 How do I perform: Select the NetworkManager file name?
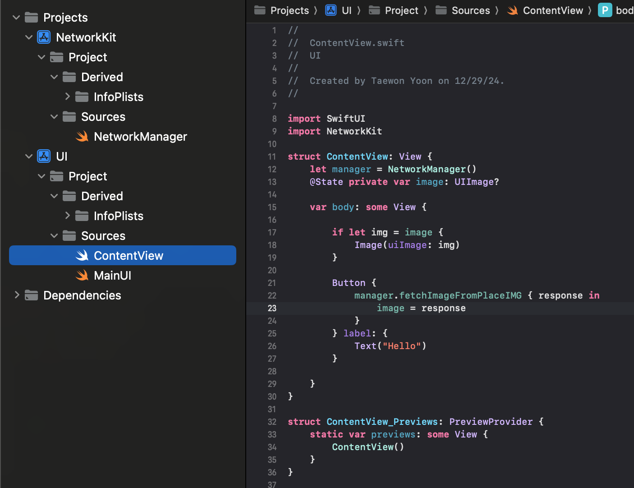(140, 137)
